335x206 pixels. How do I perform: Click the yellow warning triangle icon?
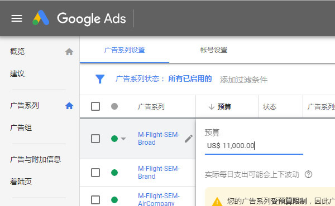tap(217, 202)
